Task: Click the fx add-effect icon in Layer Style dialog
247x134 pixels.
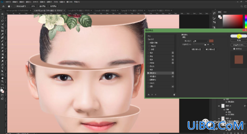Action: click(x=149, y=95)
